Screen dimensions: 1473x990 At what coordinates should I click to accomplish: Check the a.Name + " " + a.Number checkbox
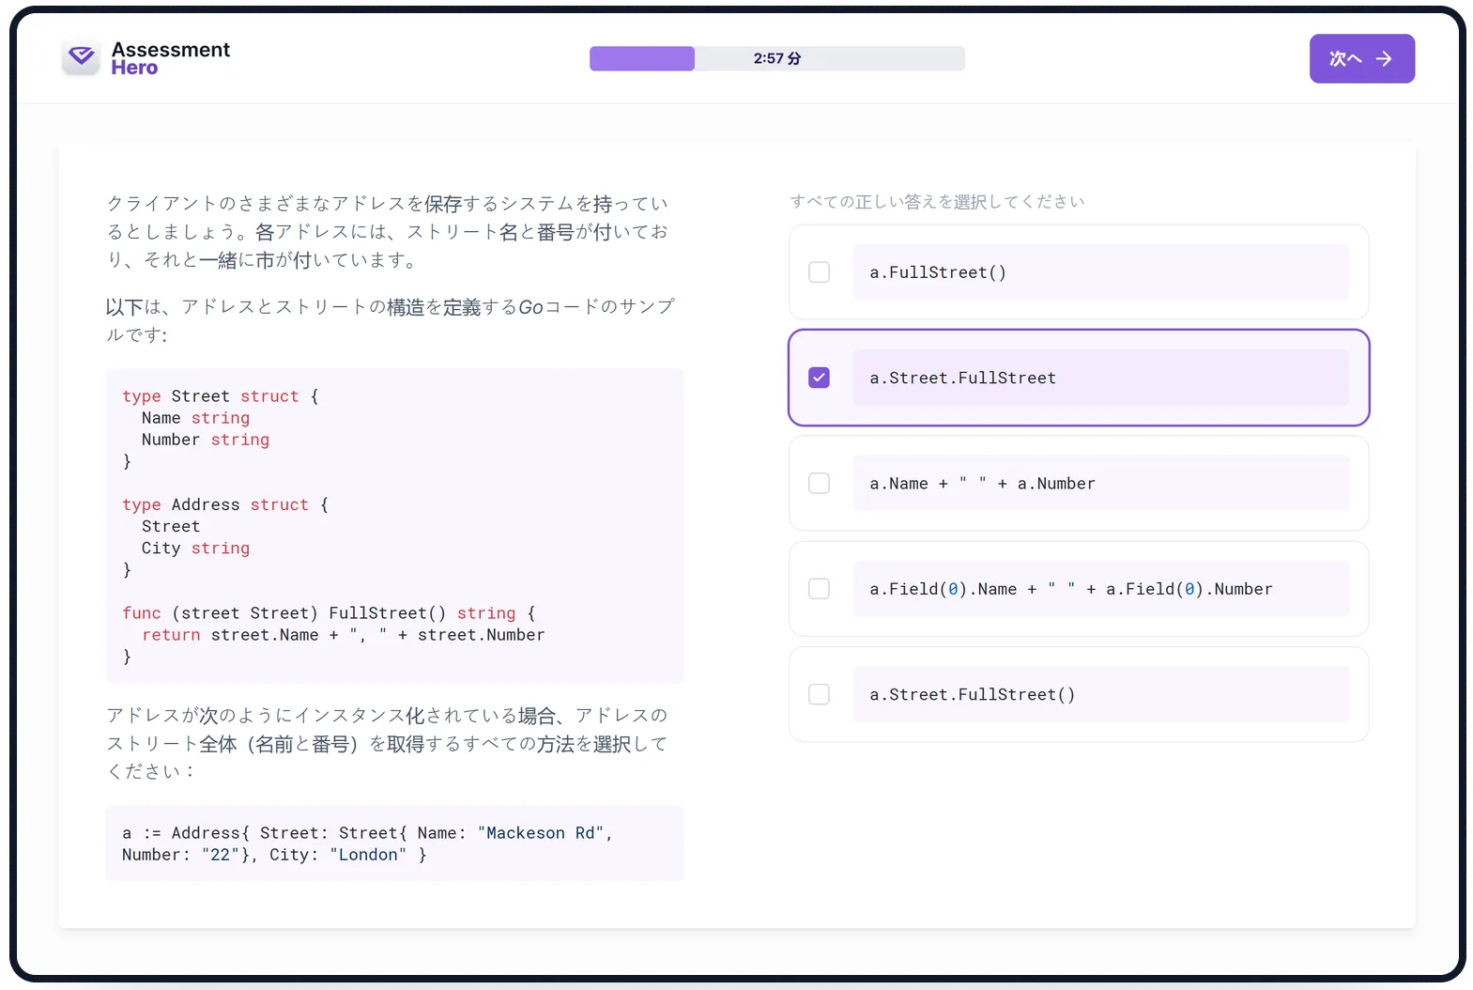click(x=819, y=483)
